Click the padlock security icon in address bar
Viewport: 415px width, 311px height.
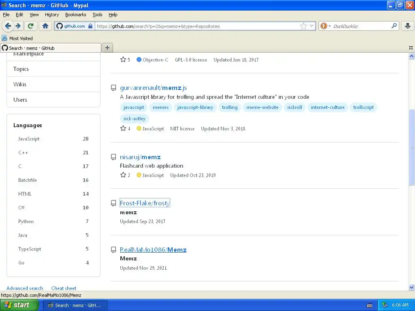[x=90, y=26]
